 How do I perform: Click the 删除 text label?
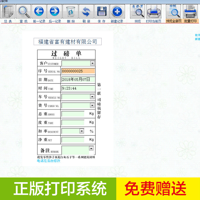click(71, 21)
